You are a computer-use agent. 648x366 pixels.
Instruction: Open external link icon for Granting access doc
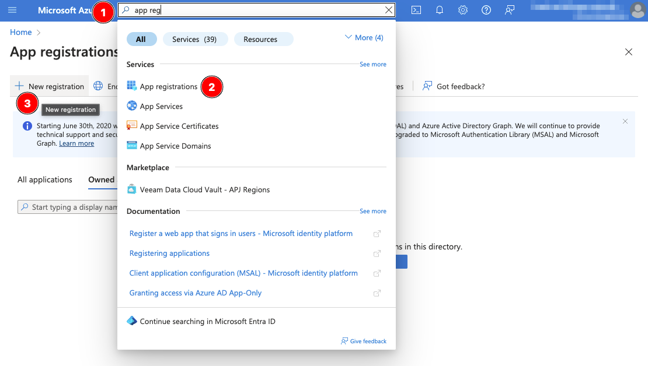pyautogui.click(x=377, y=293)
